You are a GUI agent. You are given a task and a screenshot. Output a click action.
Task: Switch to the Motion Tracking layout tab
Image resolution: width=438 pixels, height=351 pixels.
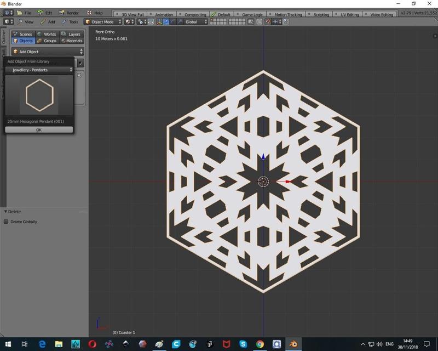coord(286,15)
